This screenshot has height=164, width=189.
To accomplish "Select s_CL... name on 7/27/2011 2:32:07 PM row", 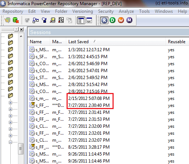I will pos(42,140).
